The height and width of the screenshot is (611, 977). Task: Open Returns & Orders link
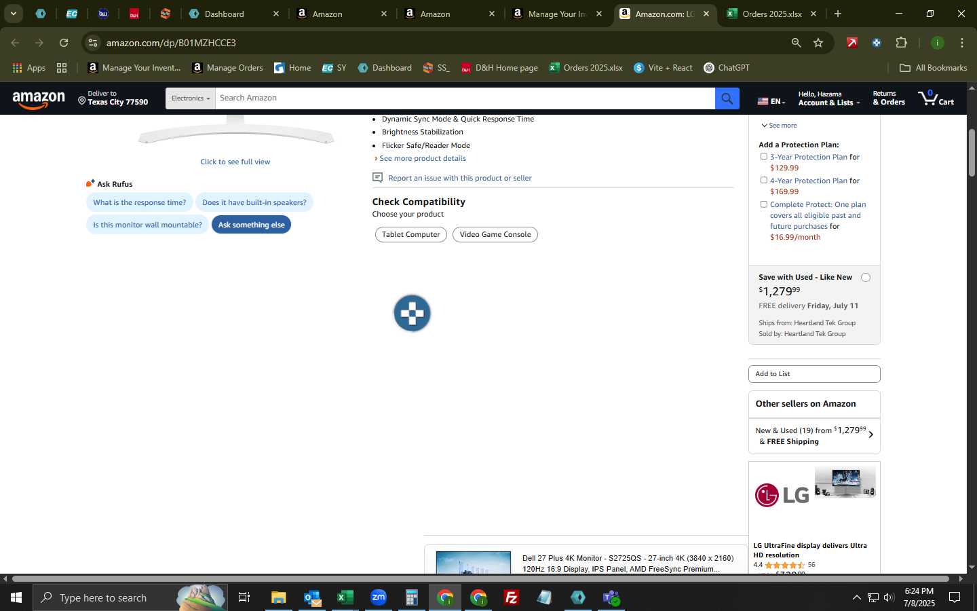click(x=889, y=98)
